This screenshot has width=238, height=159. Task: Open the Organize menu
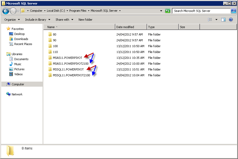click(12, 20)
